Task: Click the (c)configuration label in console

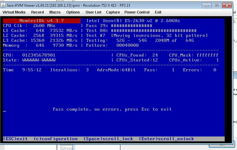Action: (55, 139)
